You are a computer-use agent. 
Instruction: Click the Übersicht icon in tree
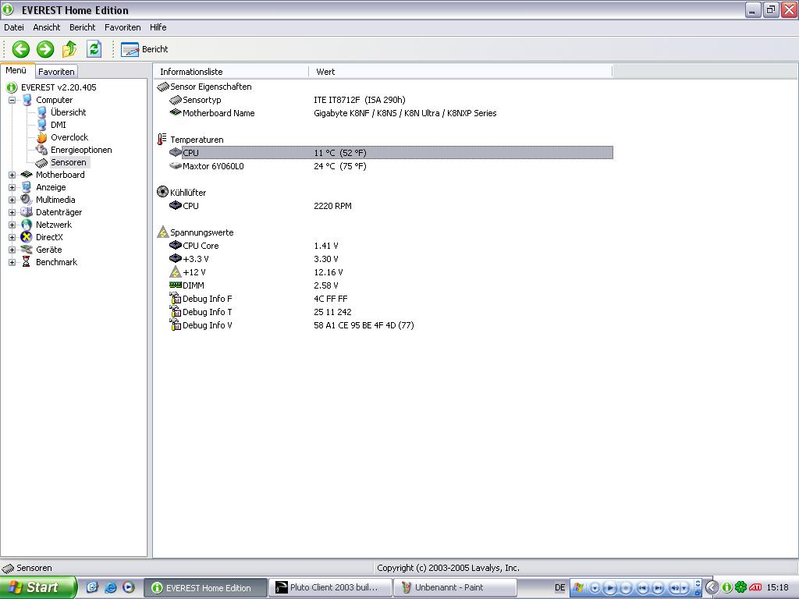point(42,112)
